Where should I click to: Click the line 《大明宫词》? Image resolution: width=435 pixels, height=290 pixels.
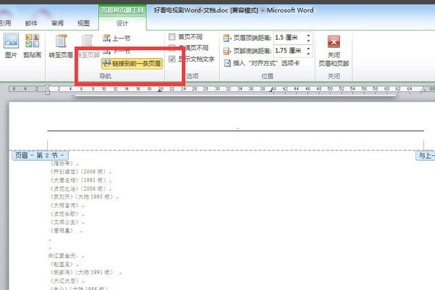[66, 206]
